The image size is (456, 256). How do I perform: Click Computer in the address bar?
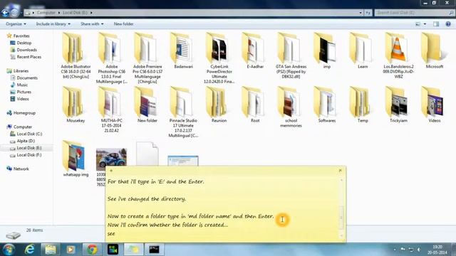46,13
